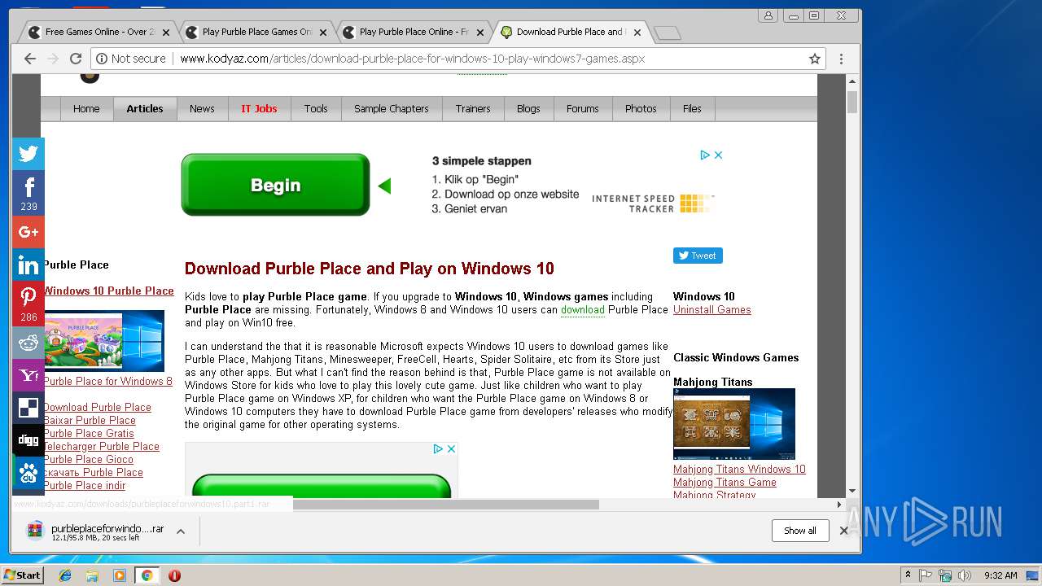Click the horizontal page scrollbar thumb

tap(446, 505)
